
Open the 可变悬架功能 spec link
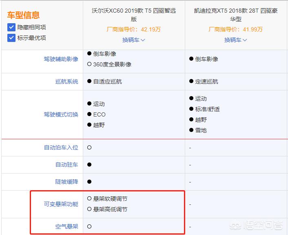[61, 204]
